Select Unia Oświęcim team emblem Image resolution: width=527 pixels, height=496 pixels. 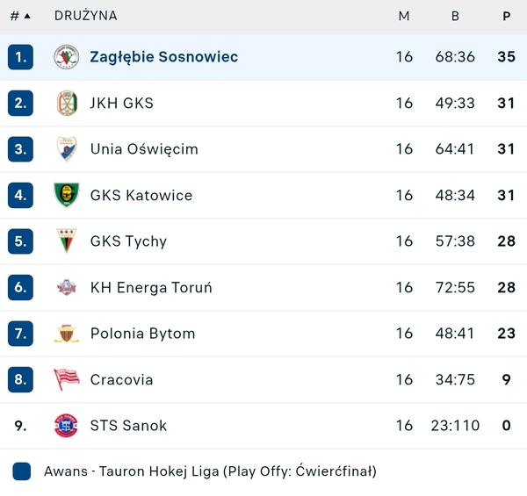coord(67,148)
